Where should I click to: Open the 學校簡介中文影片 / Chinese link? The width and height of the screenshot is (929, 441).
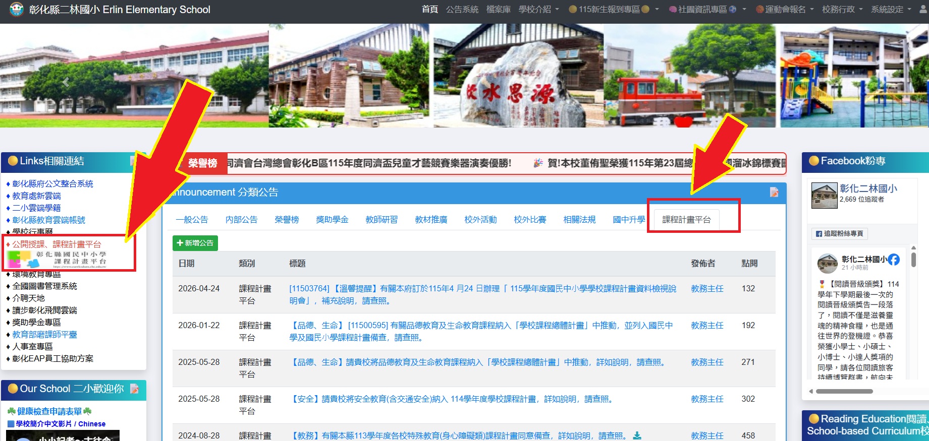pyautogui.click(x=61, y=424)
